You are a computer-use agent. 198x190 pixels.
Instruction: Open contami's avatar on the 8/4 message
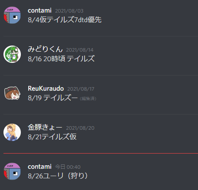tap(12, 15)
